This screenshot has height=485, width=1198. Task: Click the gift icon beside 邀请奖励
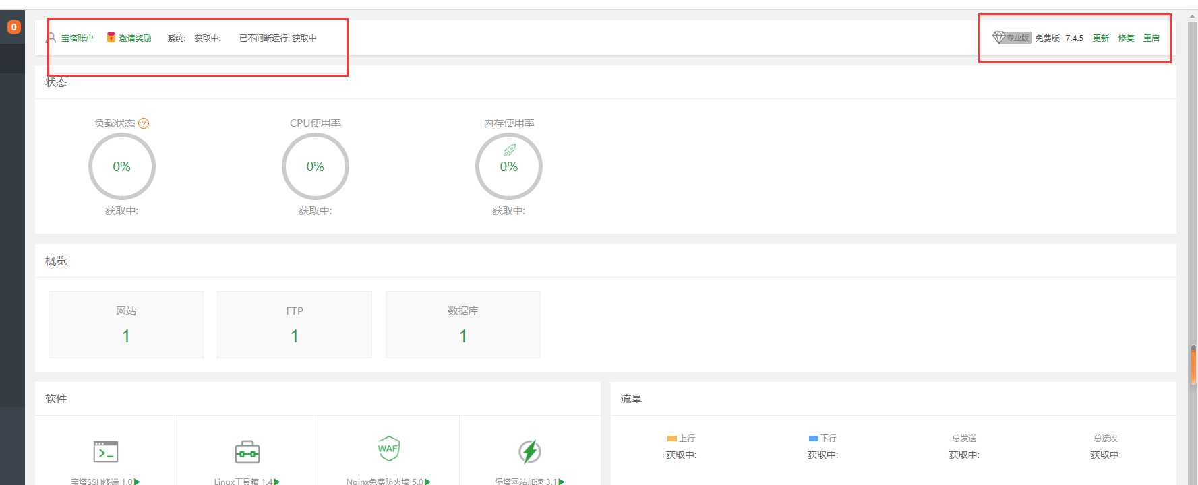click(x=111, y=38)
